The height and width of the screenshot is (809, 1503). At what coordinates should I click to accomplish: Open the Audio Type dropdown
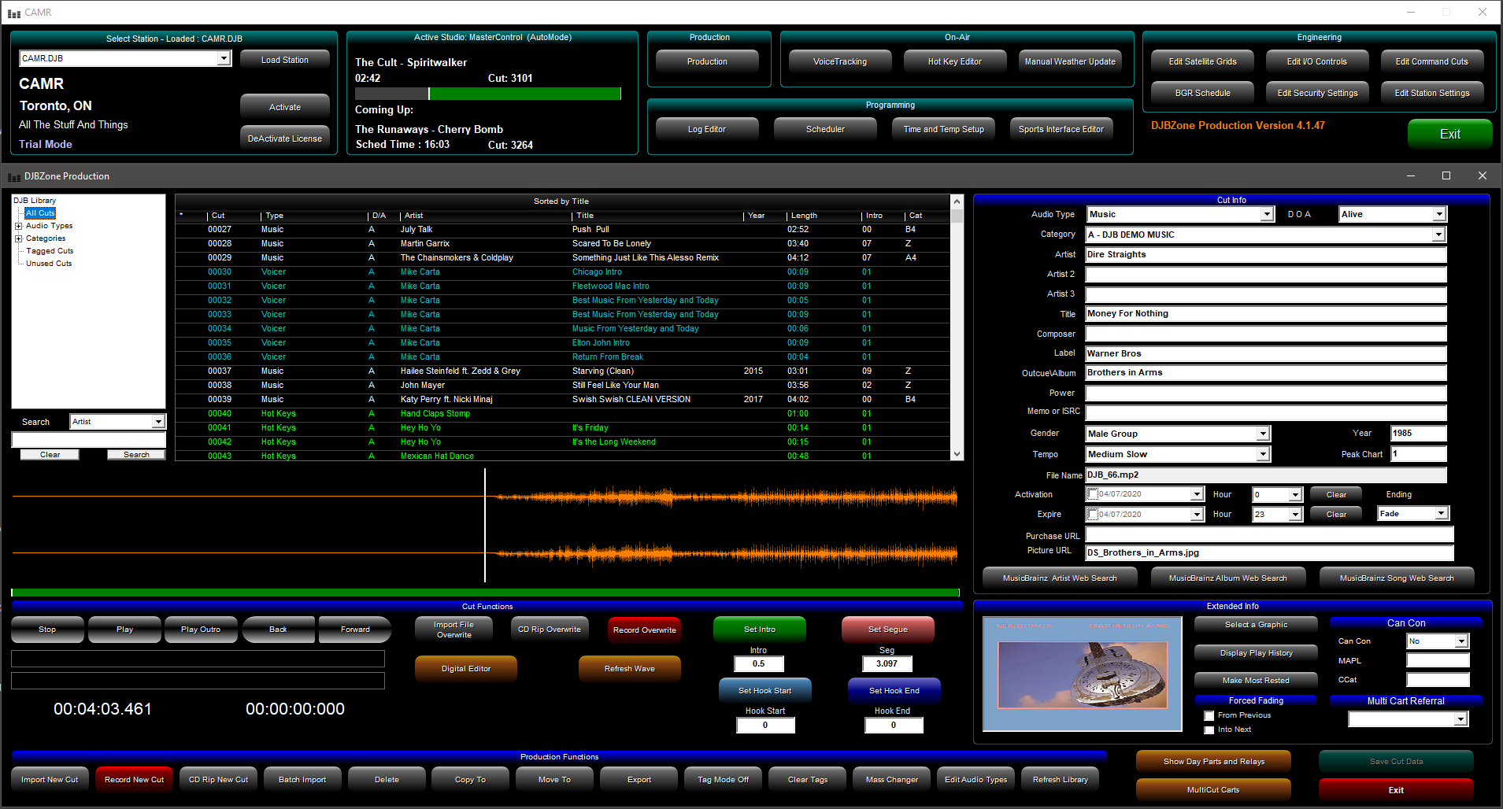1267,215
